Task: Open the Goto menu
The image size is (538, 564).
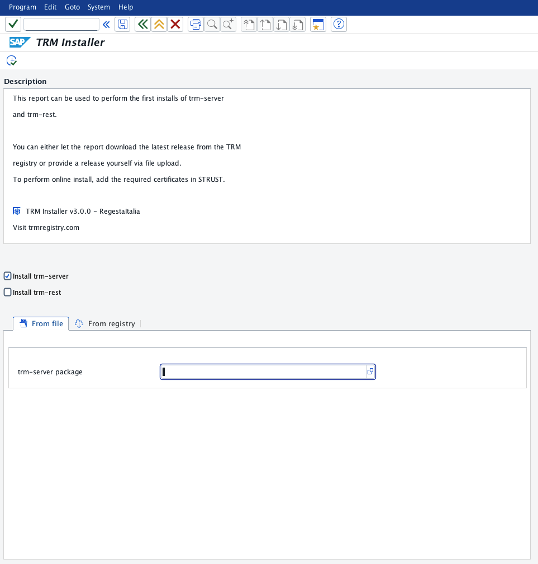Action: [x=72, y=7]
